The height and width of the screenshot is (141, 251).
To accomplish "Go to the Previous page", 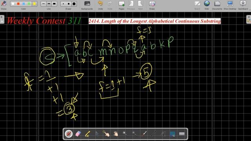I will 131,5.
